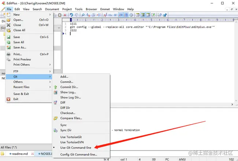Toggle the W word wrap icon
This screenshot has width=238, height=161.
click(x=115, y=15)
